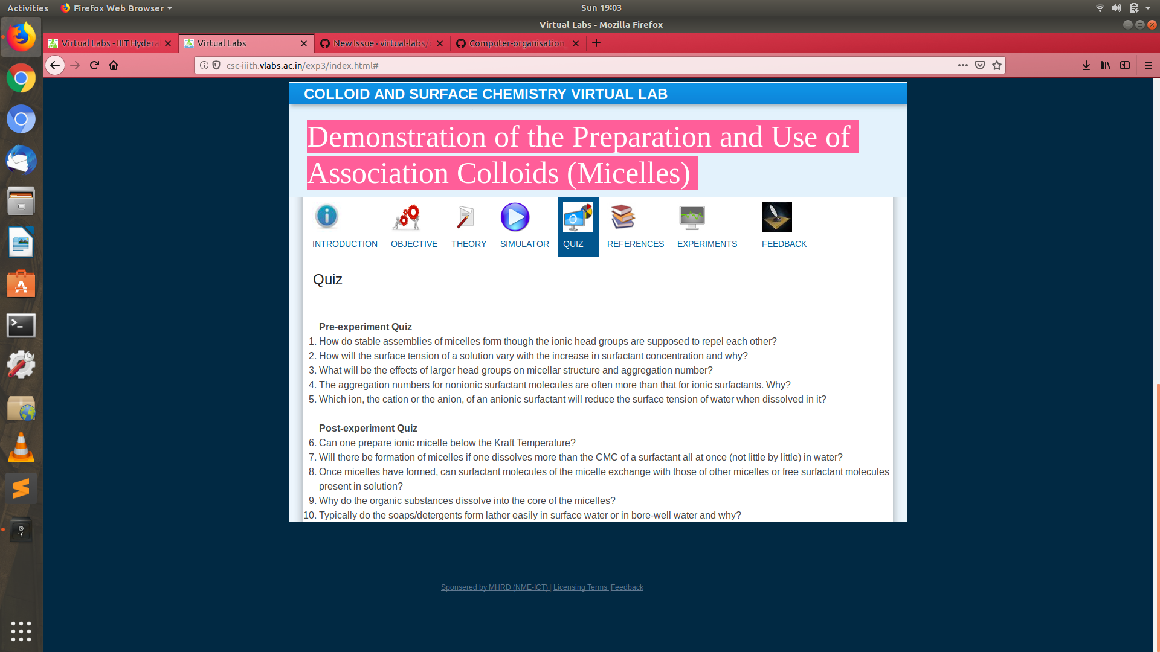Reload the page with the refresh icon
The image size is (1160, 652).
(94, 65)
